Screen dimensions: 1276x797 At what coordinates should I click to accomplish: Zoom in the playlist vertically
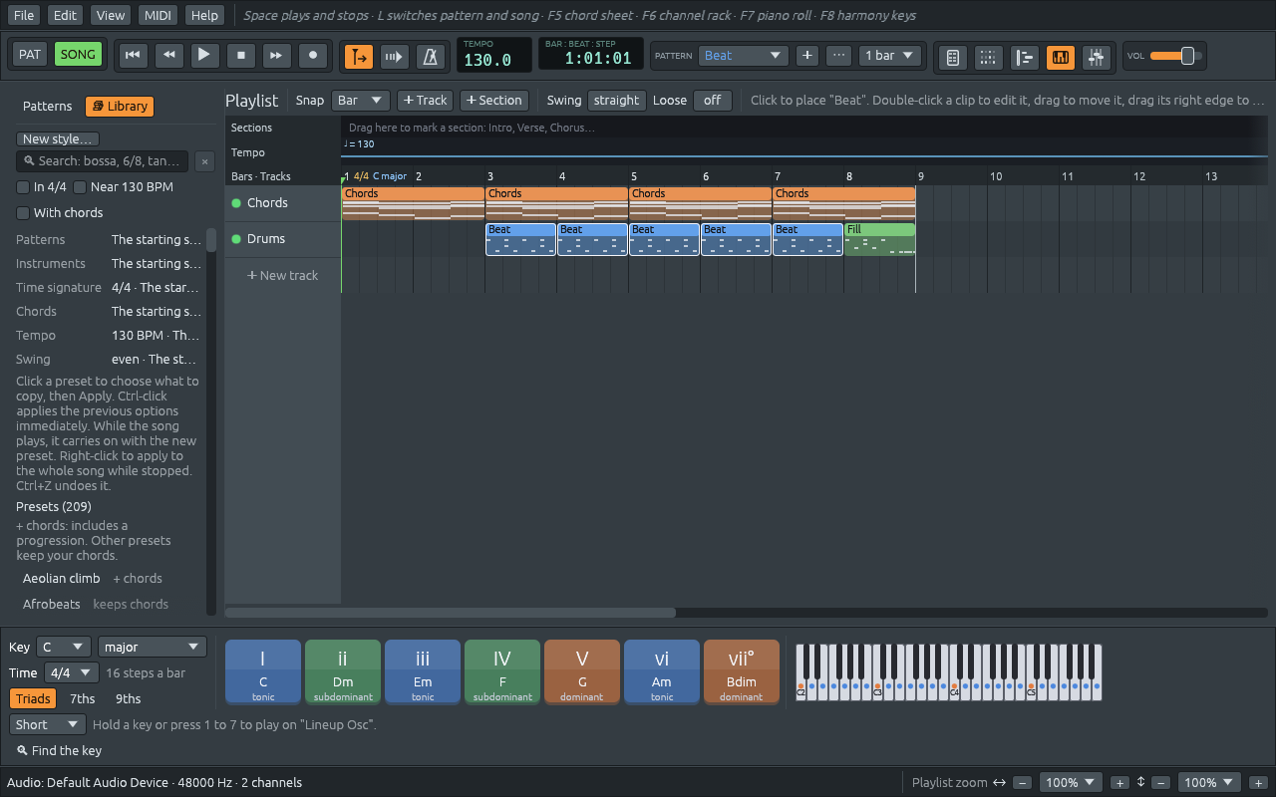click(x=1258, y=783)
